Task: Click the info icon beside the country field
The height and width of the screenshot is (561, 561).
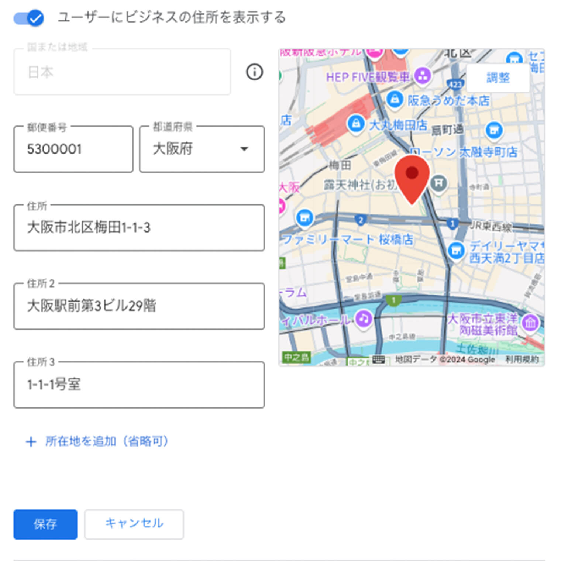Action: 254,72
